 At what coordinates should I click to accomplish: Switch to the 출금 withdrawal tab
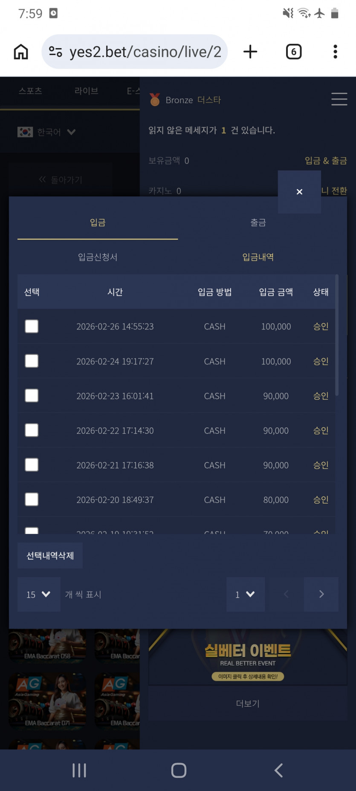click(258, 222)
